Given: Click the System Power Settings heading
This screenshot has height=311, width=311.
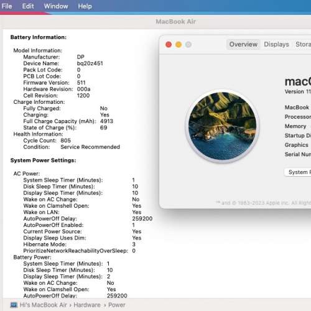Looking at the screenshot, I should [43, 160].
